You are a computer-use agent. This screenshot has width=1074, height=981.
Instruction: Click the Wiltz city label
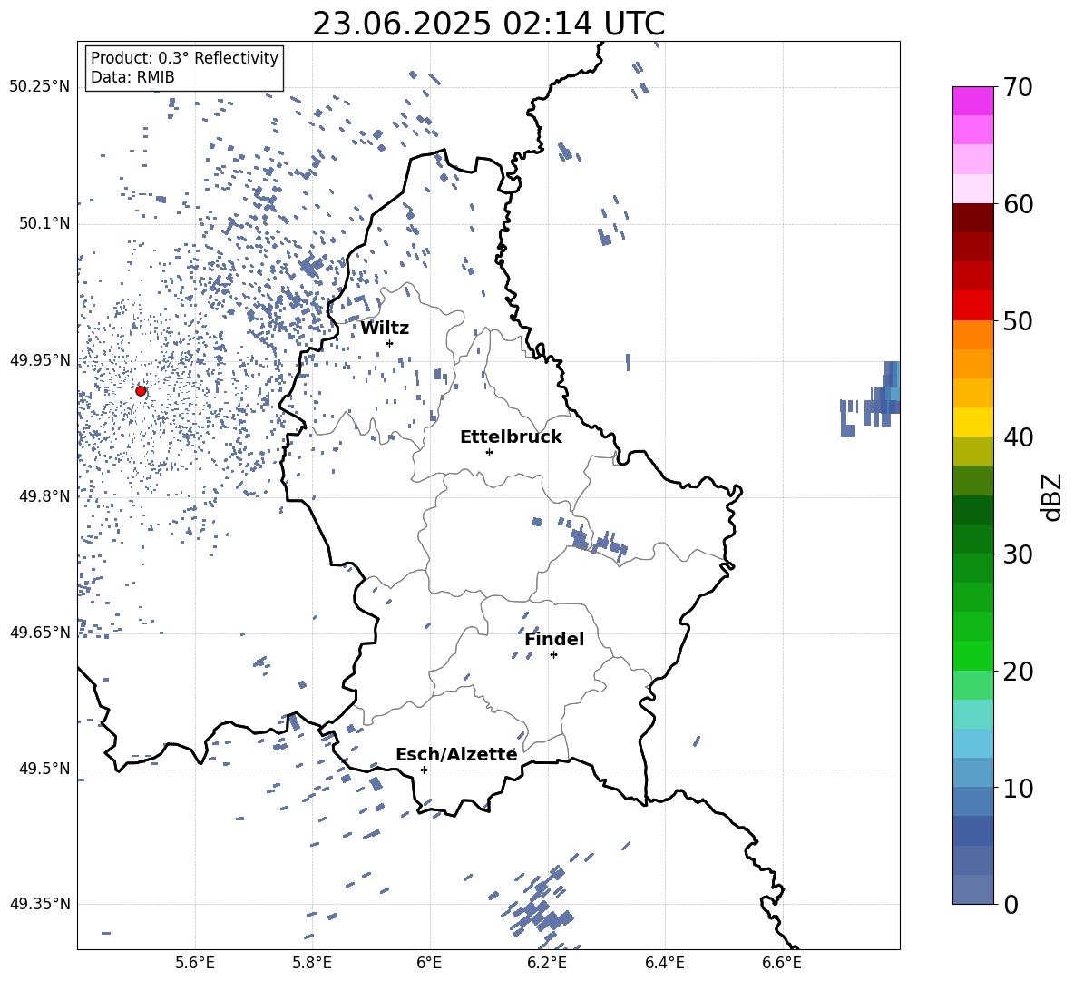tap(385, 329)
